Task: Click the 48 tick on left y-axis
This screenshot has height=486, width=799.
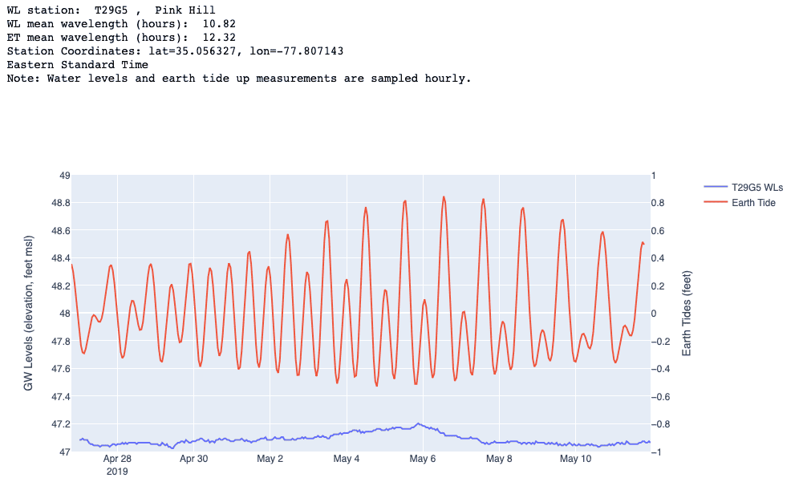Action: pos(64,314)
